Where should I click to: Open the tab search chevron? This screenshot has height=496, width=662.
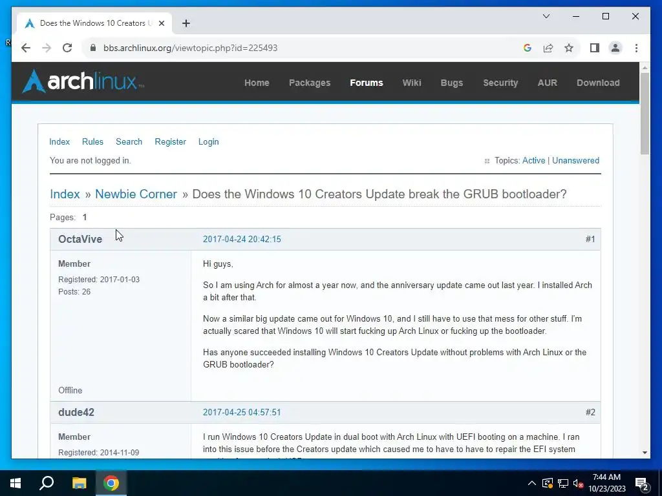click(x=546, y=16)
